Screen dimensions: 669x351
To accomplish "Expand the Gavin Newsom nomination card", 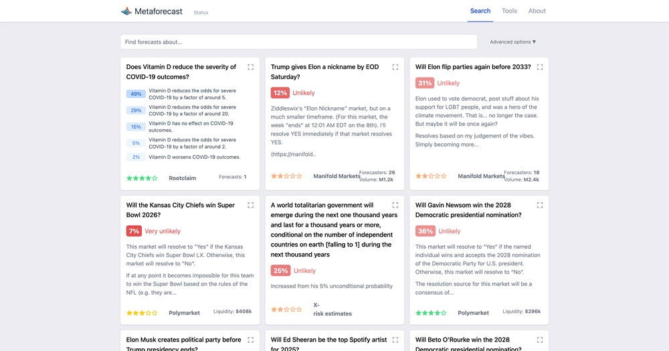I will 540,206.
